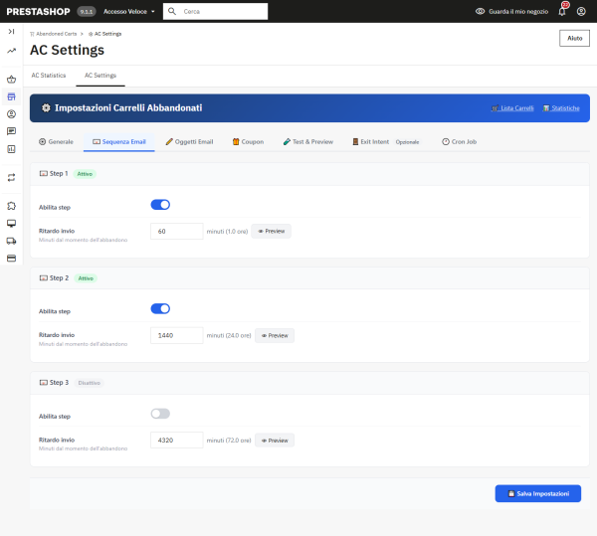The width and height of the screenshot is (597, 536).
Task: Expand the collapsed sidebar menu
Action: point(11,32)
